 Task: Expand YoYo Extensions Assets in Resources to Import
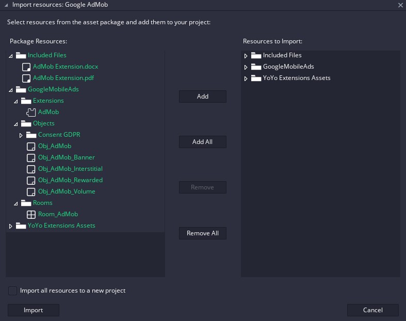coord(246,78)
